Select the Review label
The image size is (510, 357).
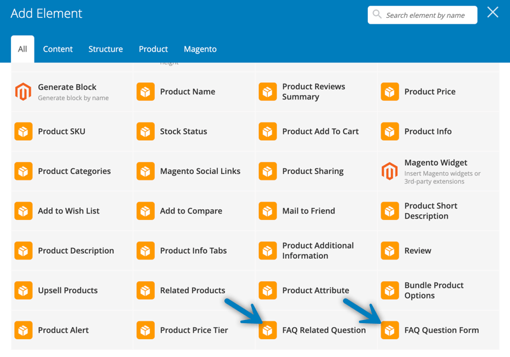(418, 251)
